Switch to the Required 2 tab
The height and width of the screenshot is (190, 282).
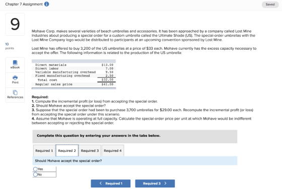click(67, 150)
